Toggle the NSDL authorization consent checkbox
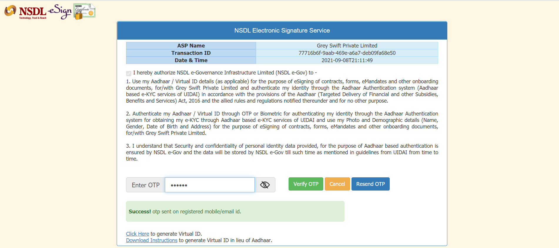Image resolution: width=559 pixels, height=248 pixels. tap(129, 73)
